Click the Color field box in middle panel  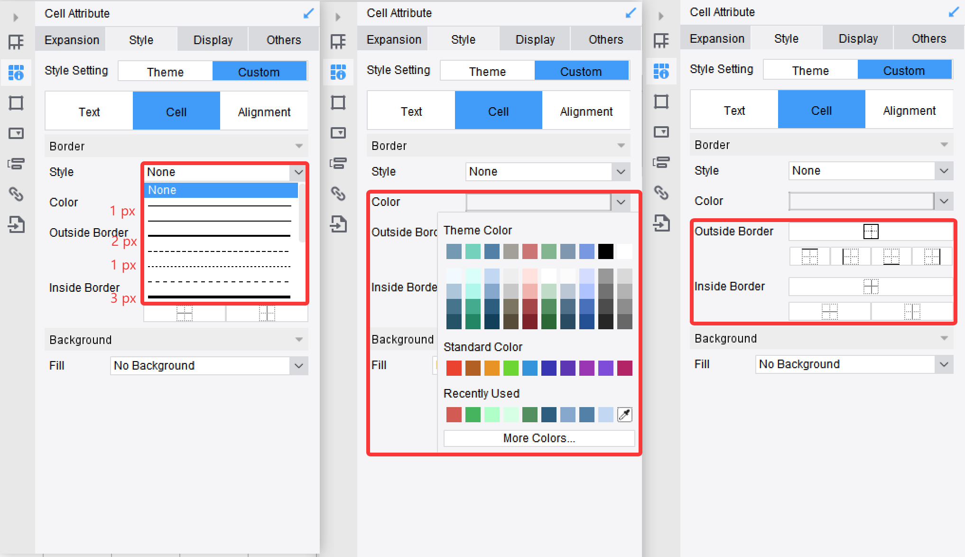(538, 202)
